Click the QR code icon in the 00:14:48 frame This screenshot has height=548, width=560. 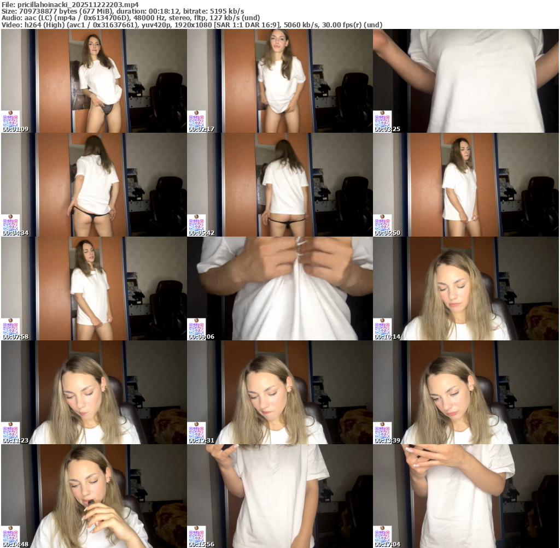pos(10,534)
